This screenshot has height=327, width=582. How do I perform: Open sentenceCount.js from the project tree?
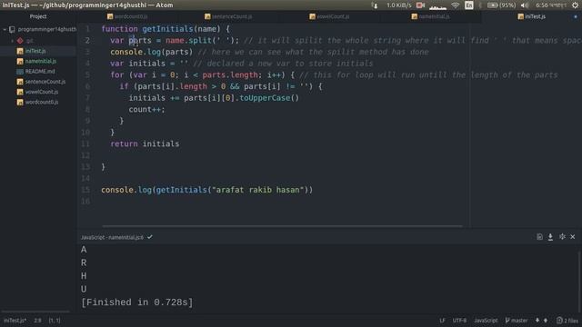[x=45, y=82]
